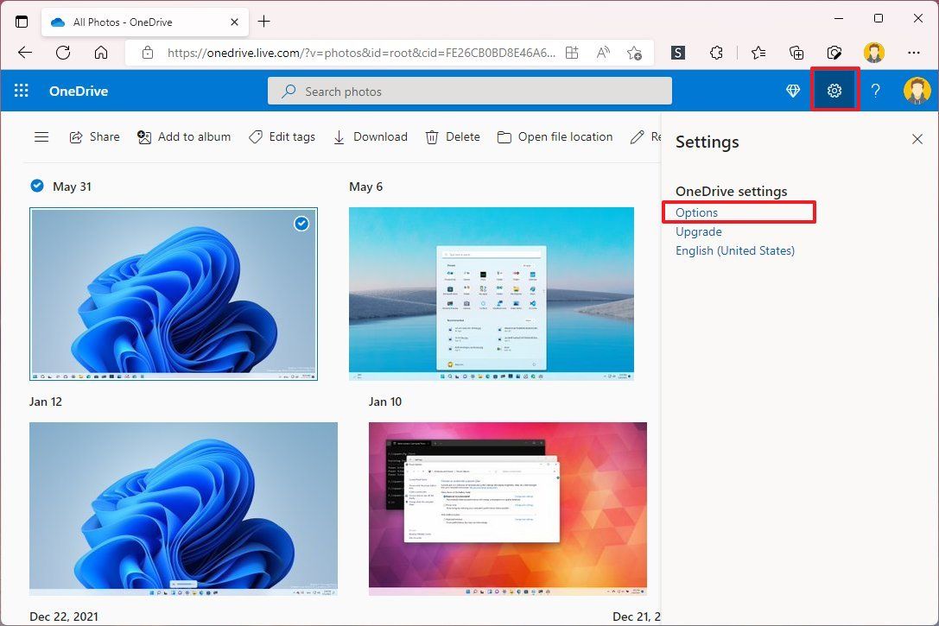The width and height of the screenshot is (939, 626).
Task: Toggle selection on the first photo thumbnail
Action: click(x=301, y=224)
